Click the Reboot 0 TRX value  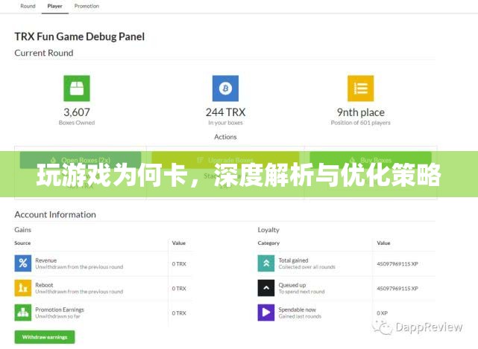pos(179,289)
